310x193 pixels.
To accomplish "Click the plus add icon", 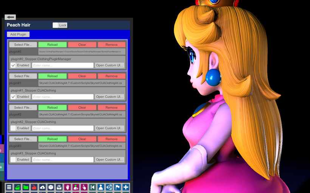I will point(126,187).
